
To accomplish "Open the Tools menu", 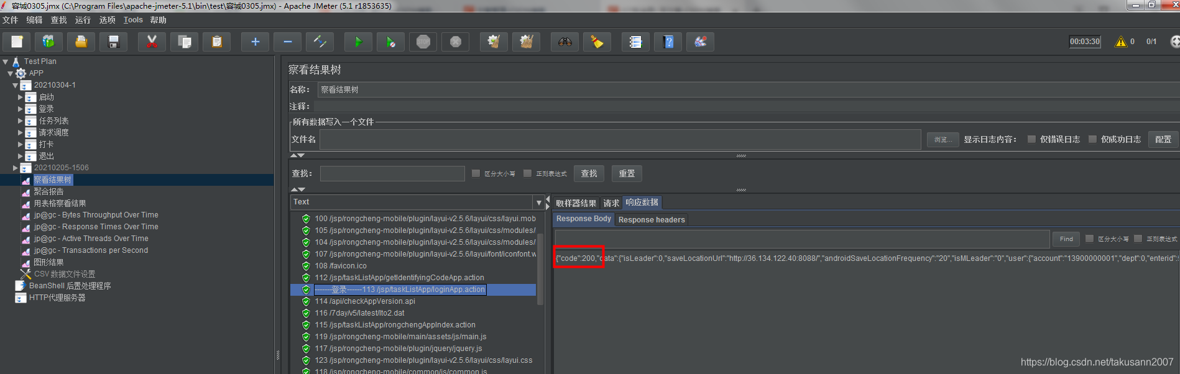I will pyautogui.click(x=133, y=20).
